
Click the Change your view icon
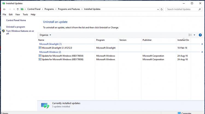(x=190, y=35)
